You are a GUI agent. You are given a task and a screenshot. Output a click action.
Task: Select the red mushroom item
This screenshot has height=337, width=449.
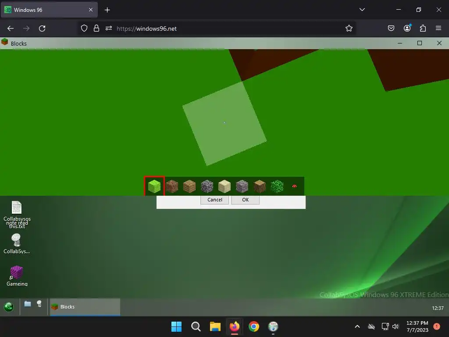(294, 186)
